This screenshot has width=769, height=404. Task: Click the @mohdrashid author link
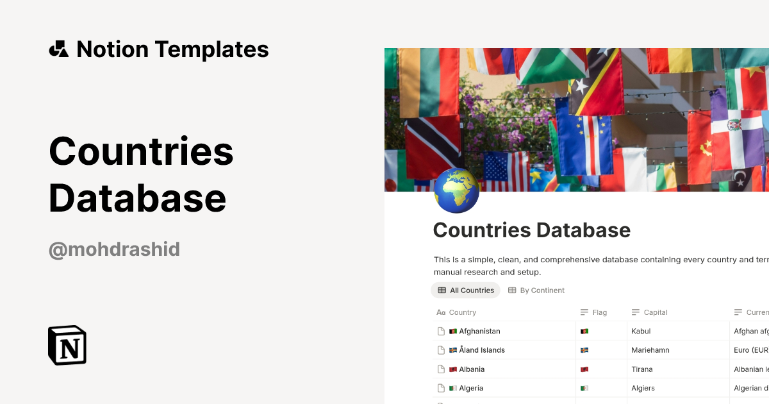click(114, 249)
